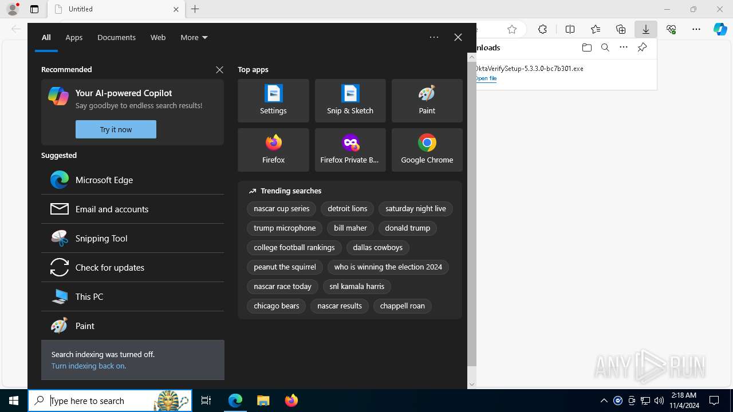This screenshot has height=412, width=733.
Task: Search trending dallas cowboys
Action: tap(377, 248)
